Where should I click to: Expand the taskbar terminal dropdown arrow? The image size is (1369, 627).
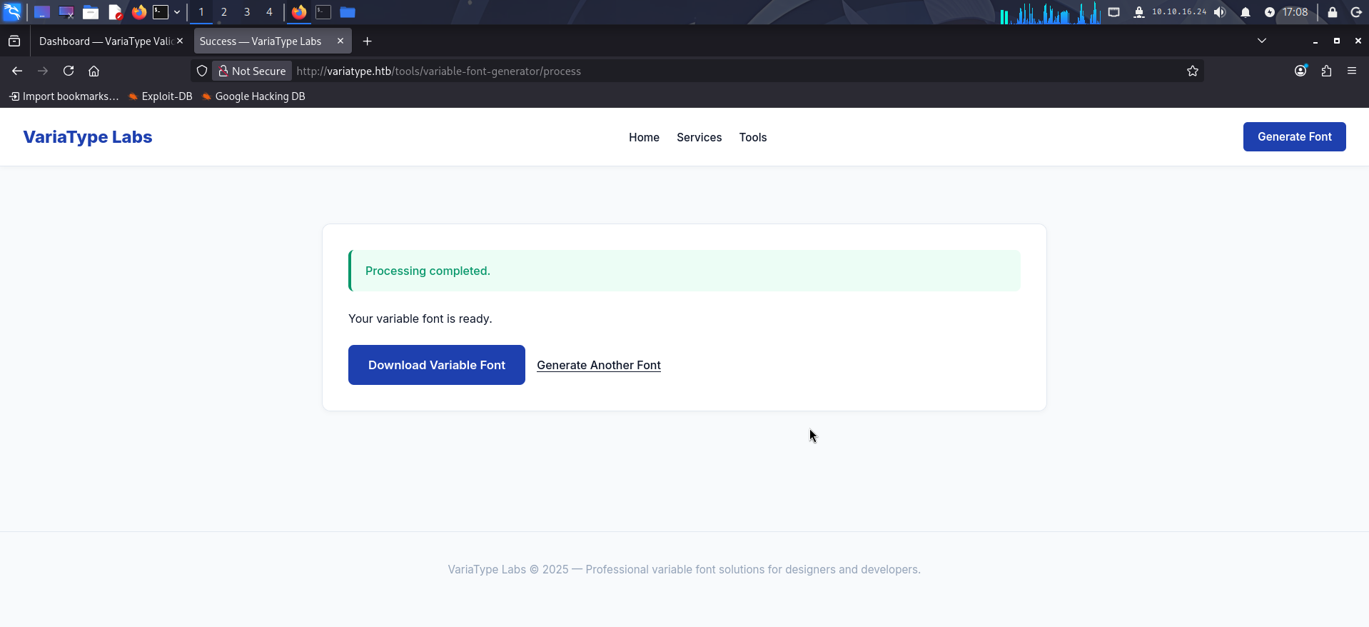177,12
